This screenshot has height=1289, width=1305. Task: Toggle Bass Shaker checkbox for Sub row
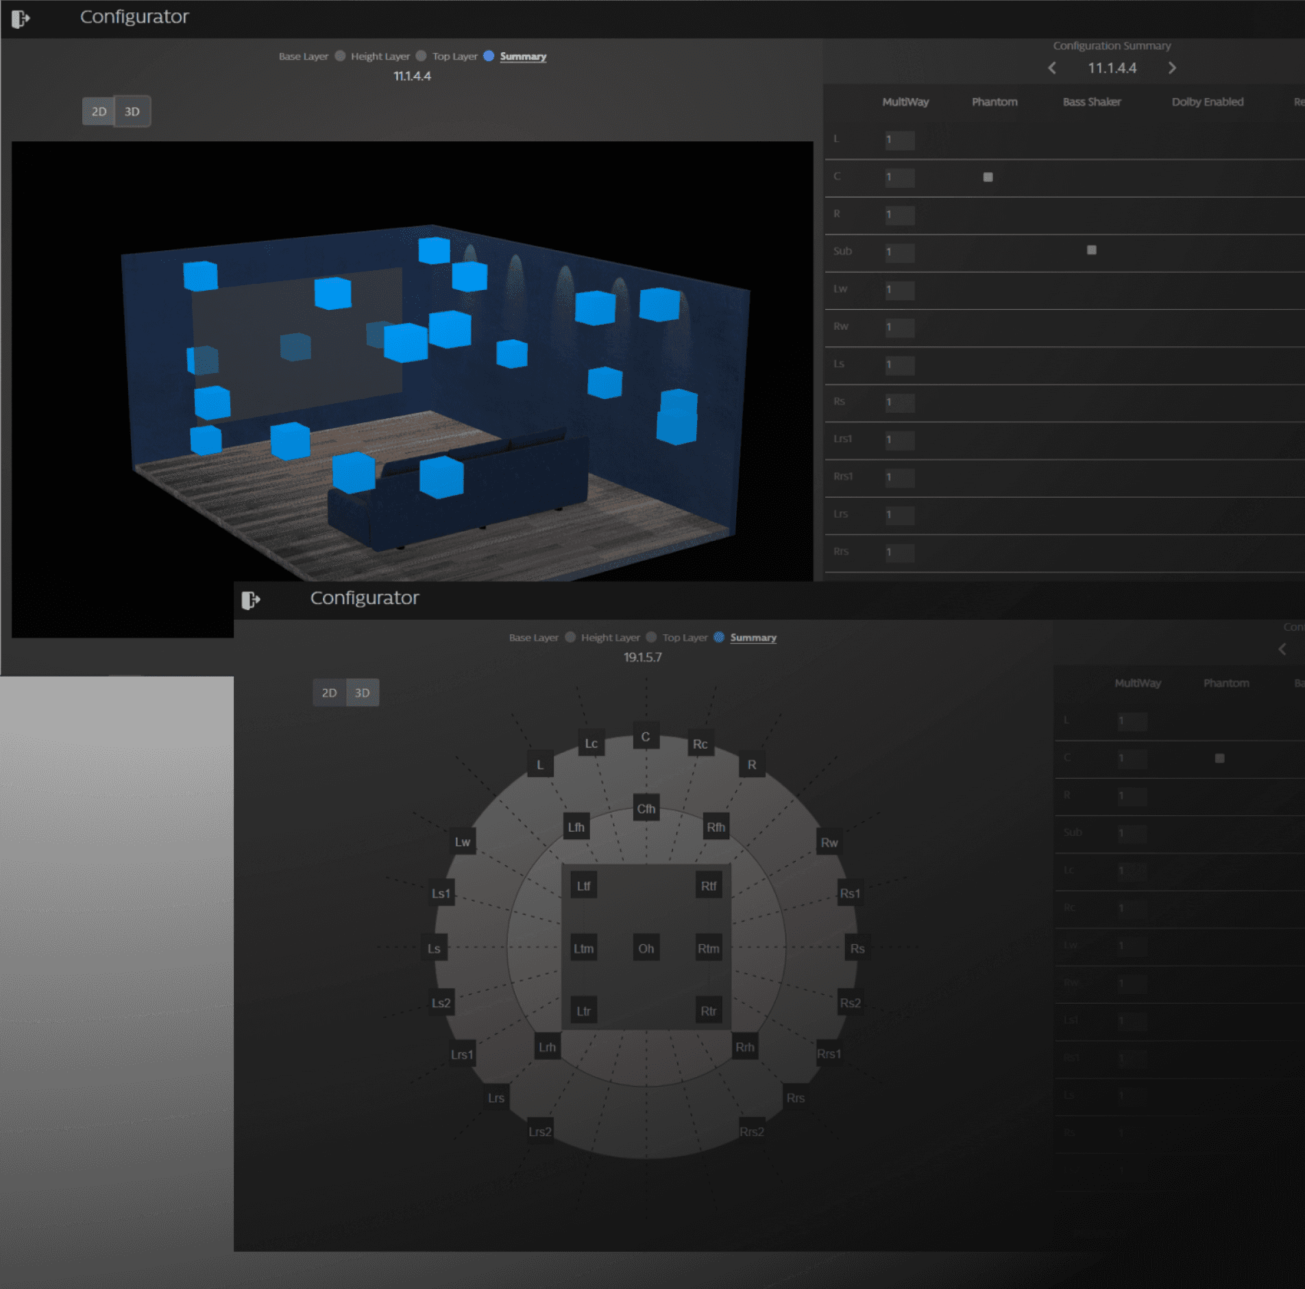[1092, 250]
